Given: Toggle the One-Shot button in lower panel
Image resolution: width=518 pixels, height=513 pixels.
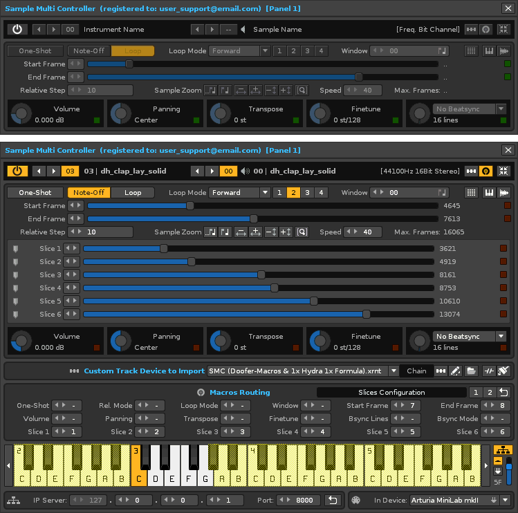Looking at the screenshot, I should click(x=35, y=193).
